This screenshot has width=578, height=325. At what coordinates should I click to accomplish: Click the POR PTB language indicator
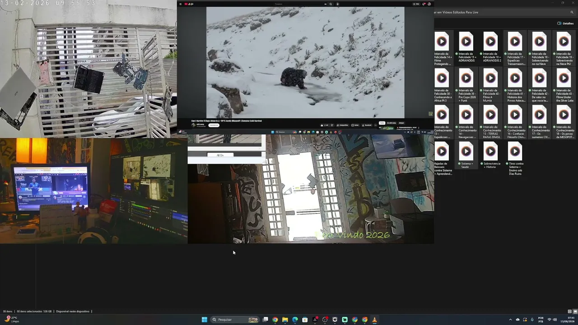click(541, 320)
